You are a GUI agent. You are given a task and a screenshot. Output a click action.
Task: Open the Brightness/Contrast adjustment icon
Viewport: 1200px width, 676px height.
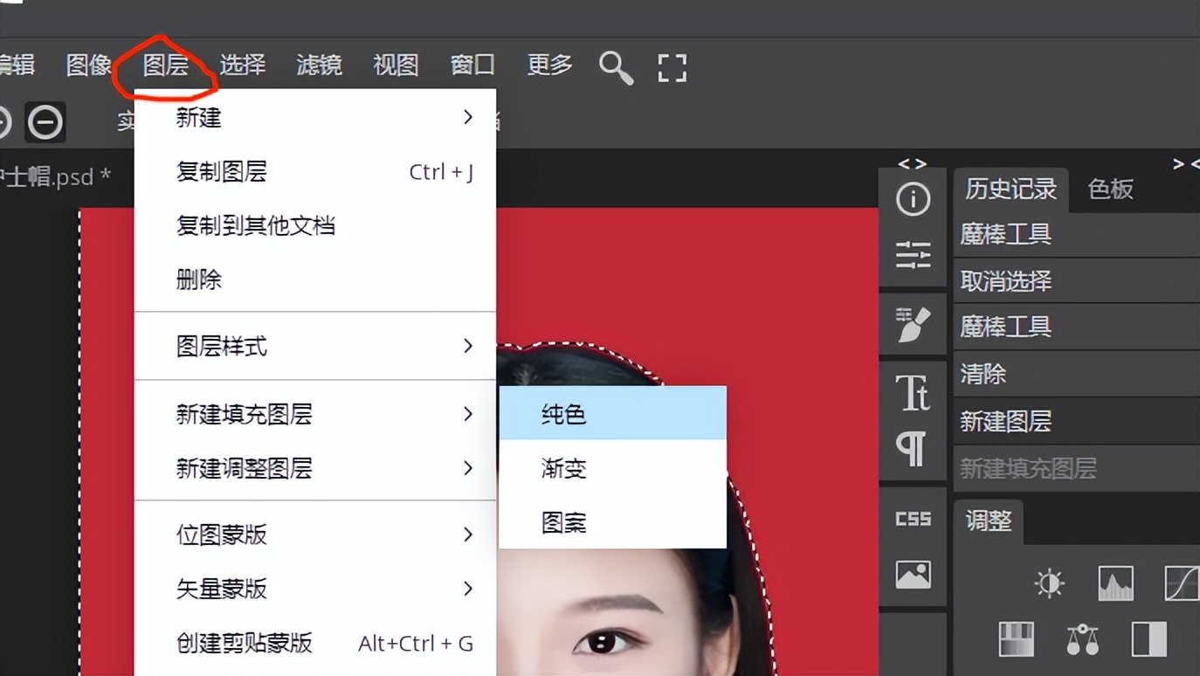tap(1049, 582)
